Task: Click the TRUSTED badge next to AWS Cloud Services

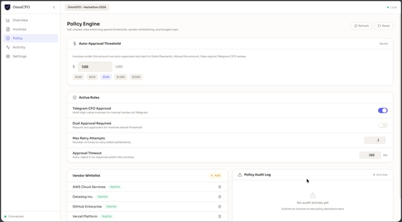Action: [115, 187]
